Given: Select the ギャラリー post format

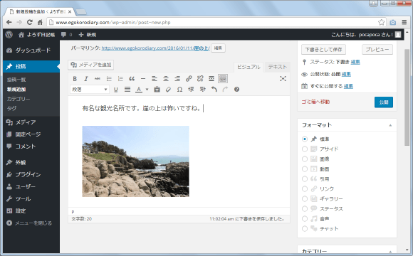Looking at the screenshot, I should click(305, 199).
